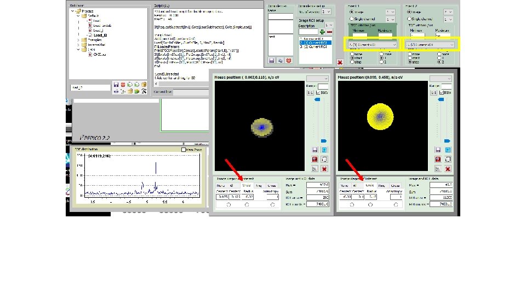Viewport: 526px width, 295px height.
Task: Click chart icon beside the left image
Action: coord(315,169)
